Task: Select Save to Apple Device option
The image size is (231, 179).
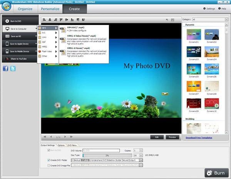Action: [20, 44]
